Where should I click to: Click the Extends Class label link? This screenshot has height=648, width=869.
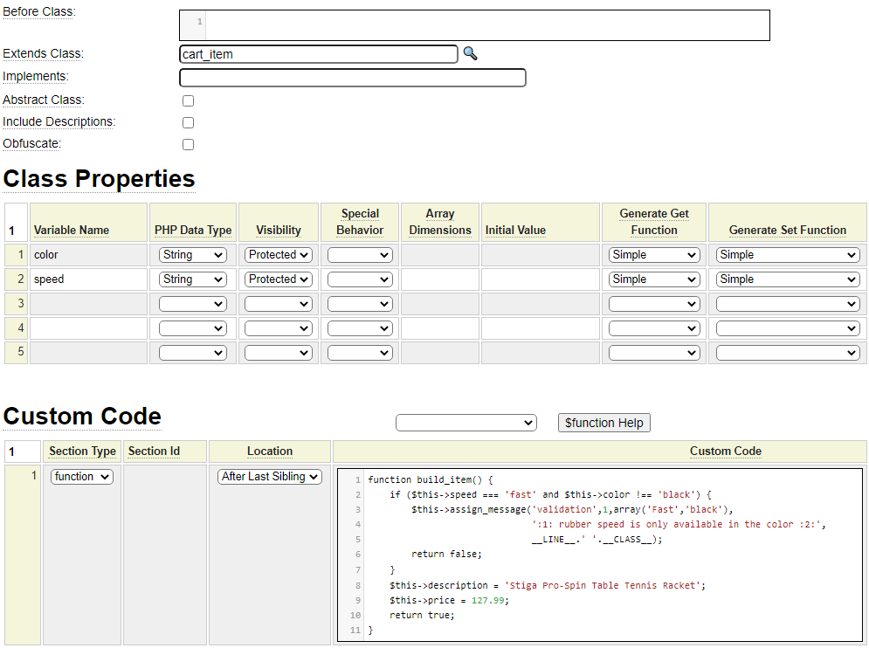point(43,54)
